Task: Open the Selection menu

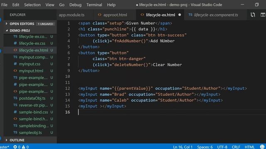Action: (x=32, y=5)
